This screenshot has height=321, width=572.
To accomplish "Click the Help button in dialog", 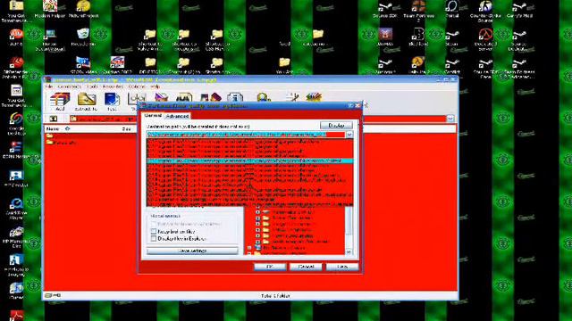I will point(342,267).
